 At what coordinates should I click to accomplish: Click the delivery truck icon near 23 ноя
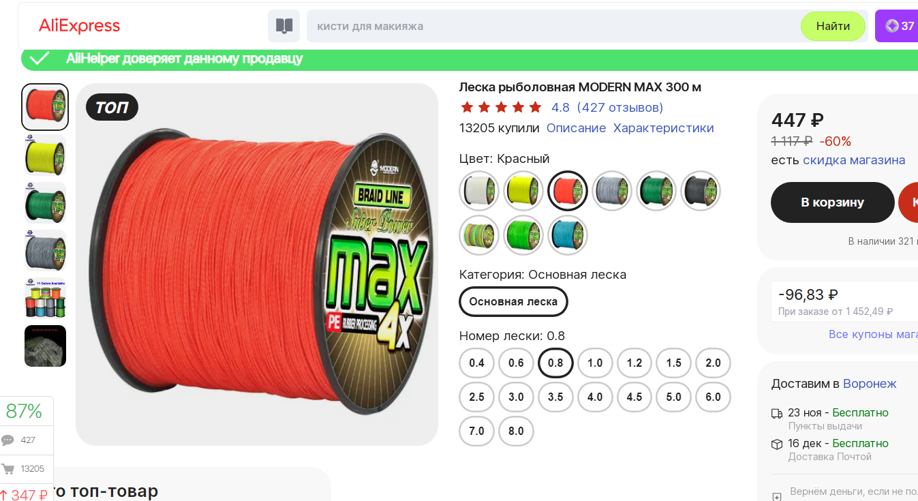[x=777, y=413]
